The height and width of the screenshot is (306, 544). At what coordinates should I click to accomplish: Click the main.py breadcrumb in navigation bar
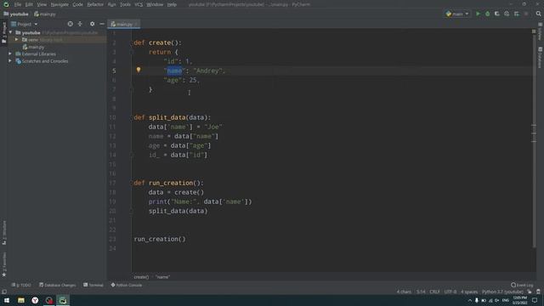(45, 14)
